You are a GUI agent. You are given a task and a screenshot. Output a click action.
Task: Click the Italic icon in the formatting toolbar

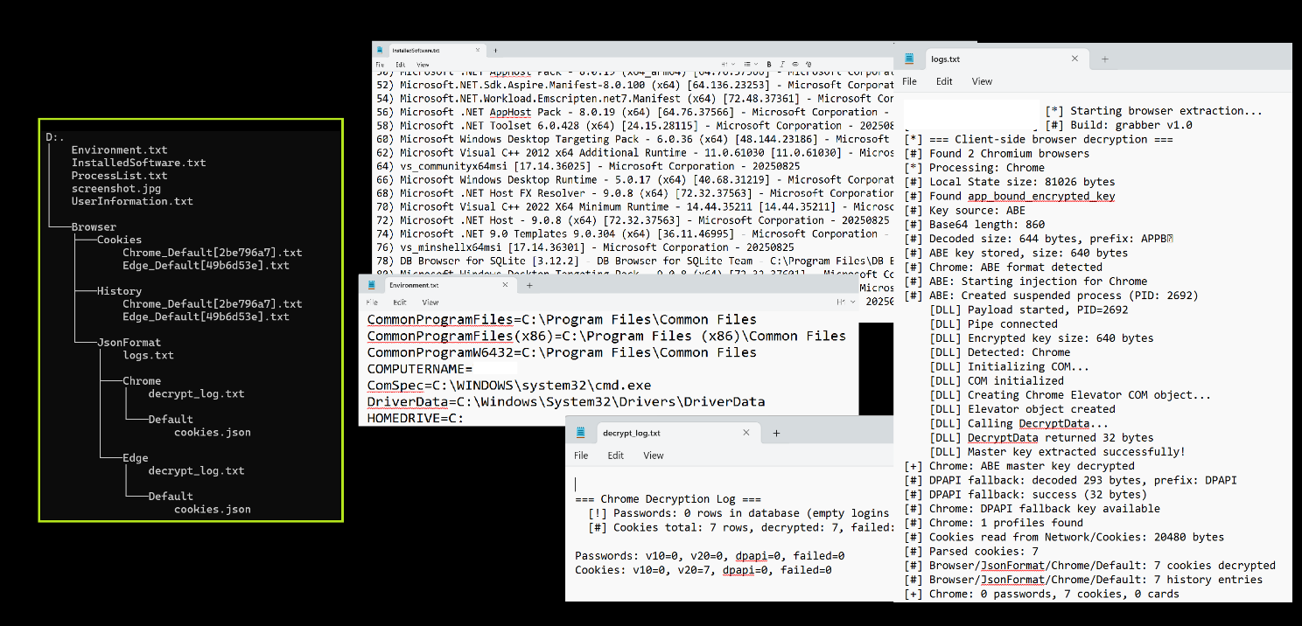coord(782,64)
